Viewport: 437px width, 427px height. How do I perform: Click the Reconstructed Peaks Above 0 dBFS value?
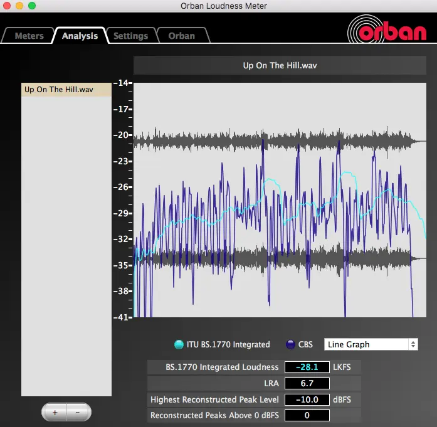[307, 415]
